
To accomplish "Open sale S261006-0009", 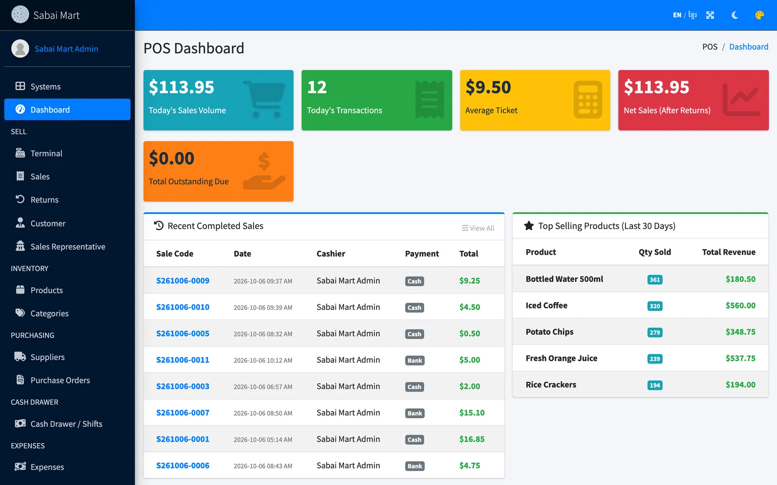I will [x=183, y=281].
